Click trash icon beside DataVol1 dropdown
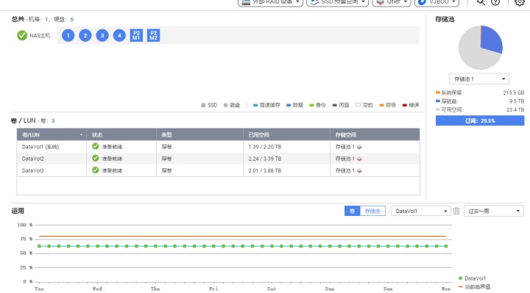This screenshot has width=530, height=293. point(456,211)
